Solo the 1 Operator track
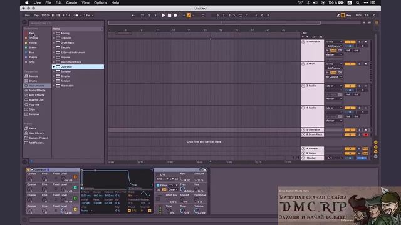Screen dimensions: 401x225 359,42
